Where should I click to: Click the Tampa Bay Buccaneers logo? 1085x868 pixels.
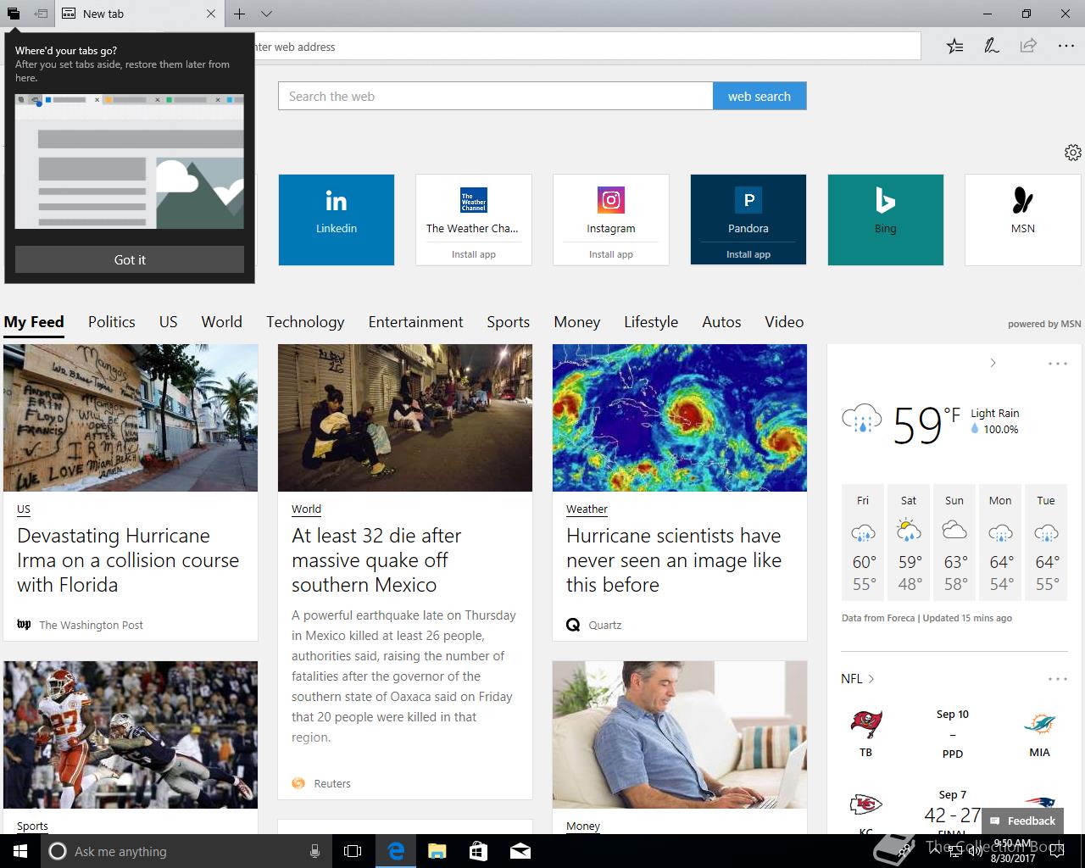click(865, 725)
